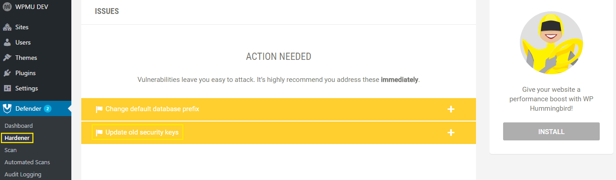Select Audit Logging in the sidebar
The image size is (616, 180).
tap(23, 175)
